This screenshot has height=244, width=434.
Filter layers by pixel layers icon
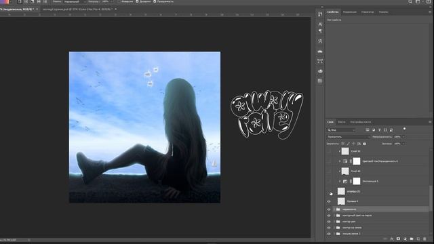tap(368, 129)
